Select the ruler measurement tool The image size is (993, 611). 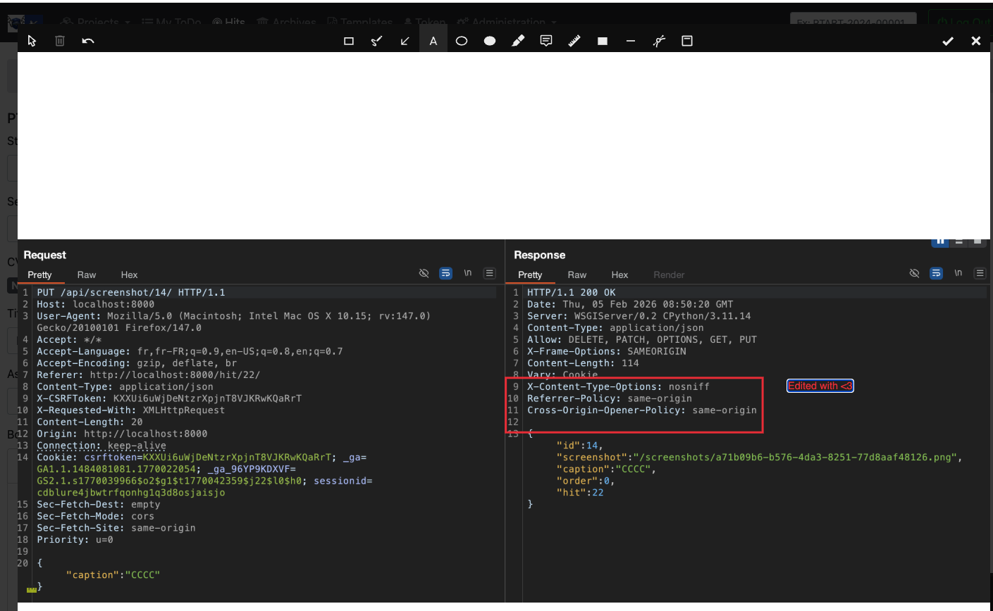(574, 41)
